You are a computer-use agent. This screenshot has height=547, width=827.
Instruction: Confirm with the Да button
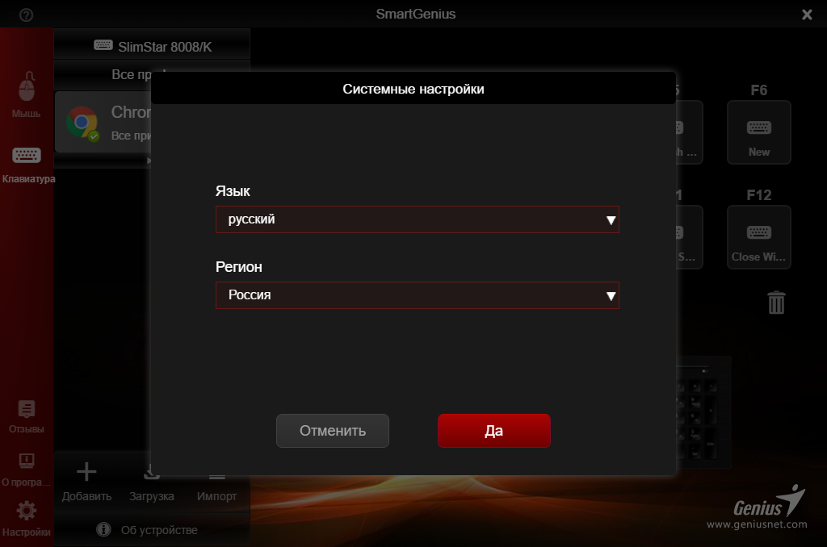pos(494,431)
